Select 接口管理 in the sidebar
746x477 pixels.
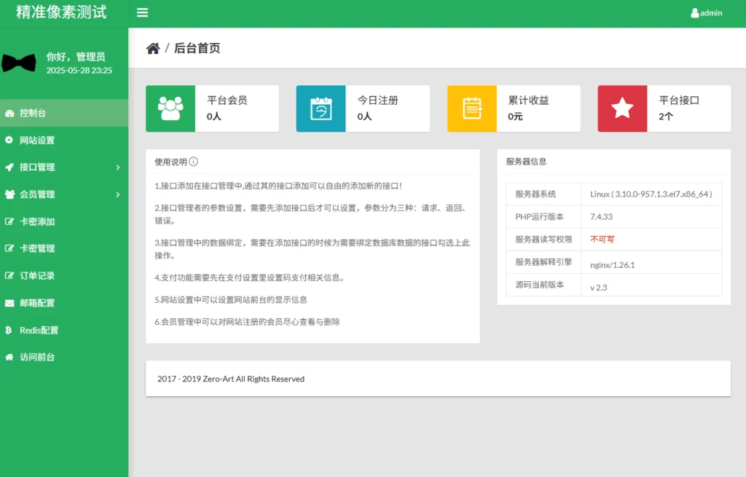click(64, 167)
